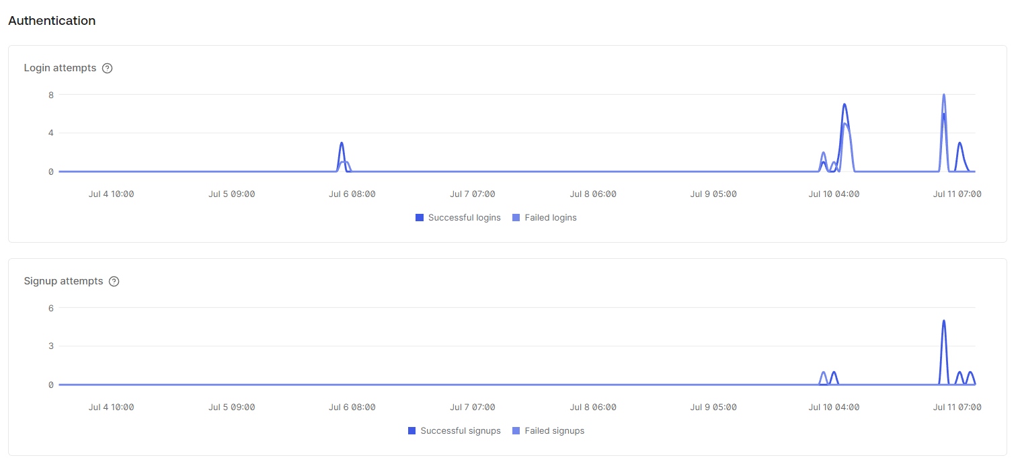This screenshot has width=1020, height=468.
Task: Click the tallest Jul 11 successful signups peak
Action: tap(944, 321)
